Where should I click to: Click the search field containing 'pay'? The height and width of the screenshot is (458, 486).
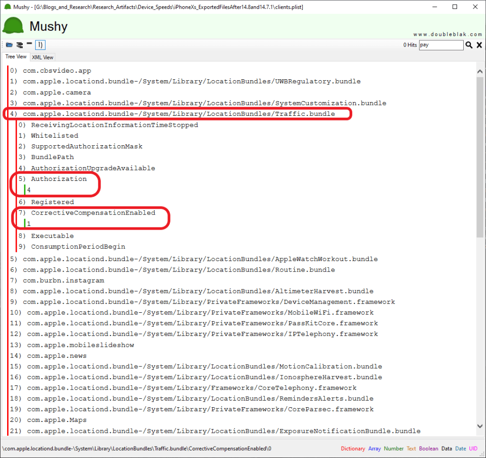441,45
